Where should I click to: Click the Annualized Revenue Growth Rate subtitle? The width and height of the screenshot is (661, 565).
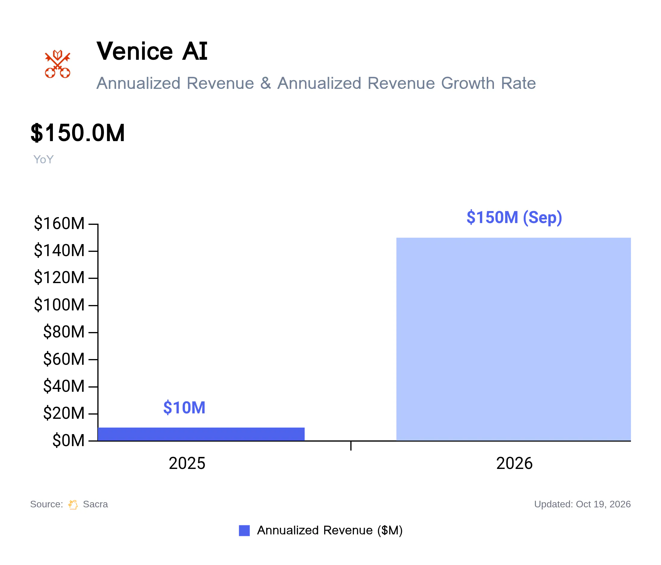[x=316, y=83]
